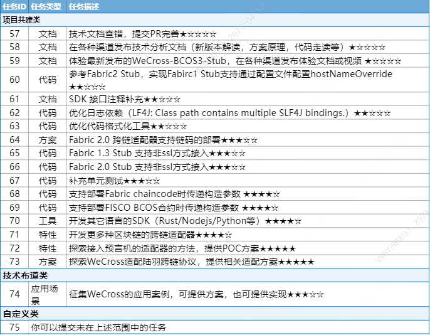Click description 优化代码格式化工具
This screenshot has height=335, width=430.
click(128, 126)
